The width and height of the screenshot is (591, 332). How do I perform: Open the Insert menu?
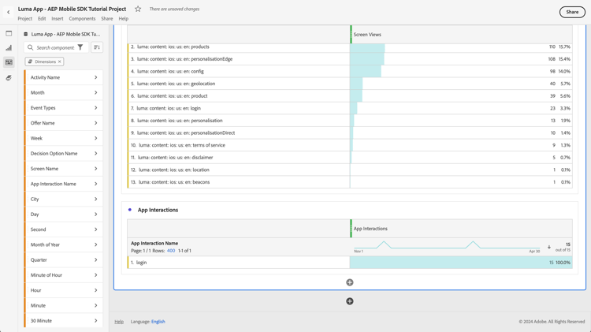coord(58,18)
